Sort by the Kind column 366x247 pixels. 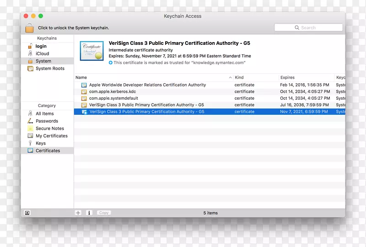[x=255, y=78]
